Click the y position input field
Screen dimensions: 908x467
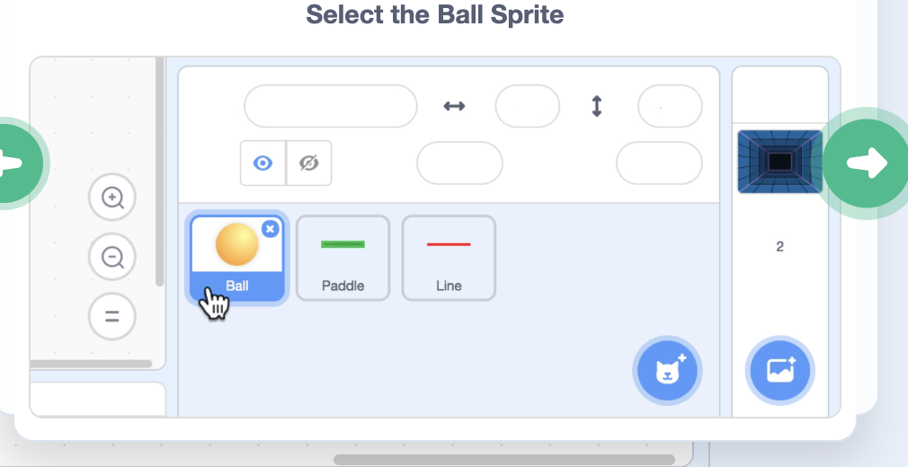pyautogui.click(x=669, y=107)
